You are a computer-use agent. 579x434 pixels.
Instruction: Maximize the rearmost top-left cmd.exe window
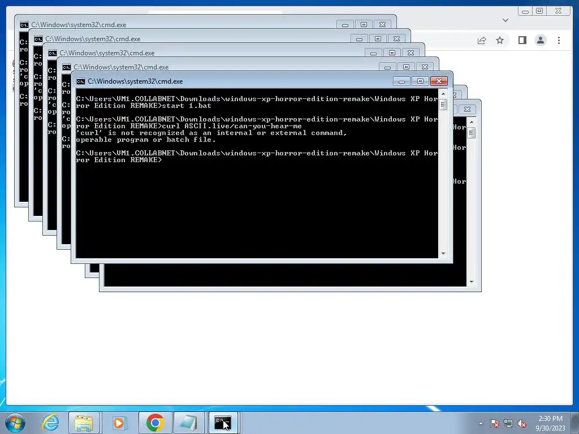(x=364, y=25)
